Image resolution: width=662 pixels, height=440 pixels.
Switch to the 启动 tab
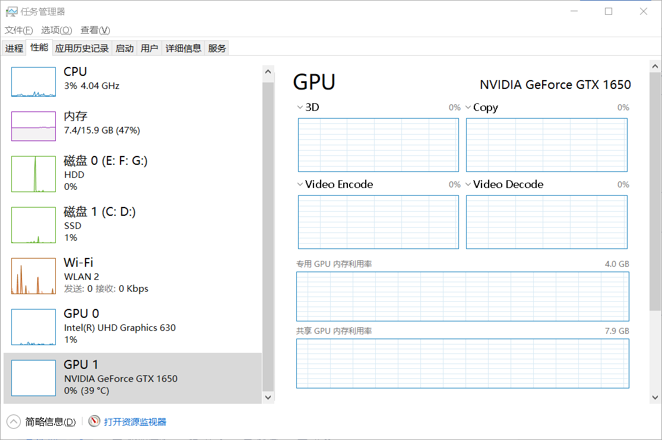(125, 48)
